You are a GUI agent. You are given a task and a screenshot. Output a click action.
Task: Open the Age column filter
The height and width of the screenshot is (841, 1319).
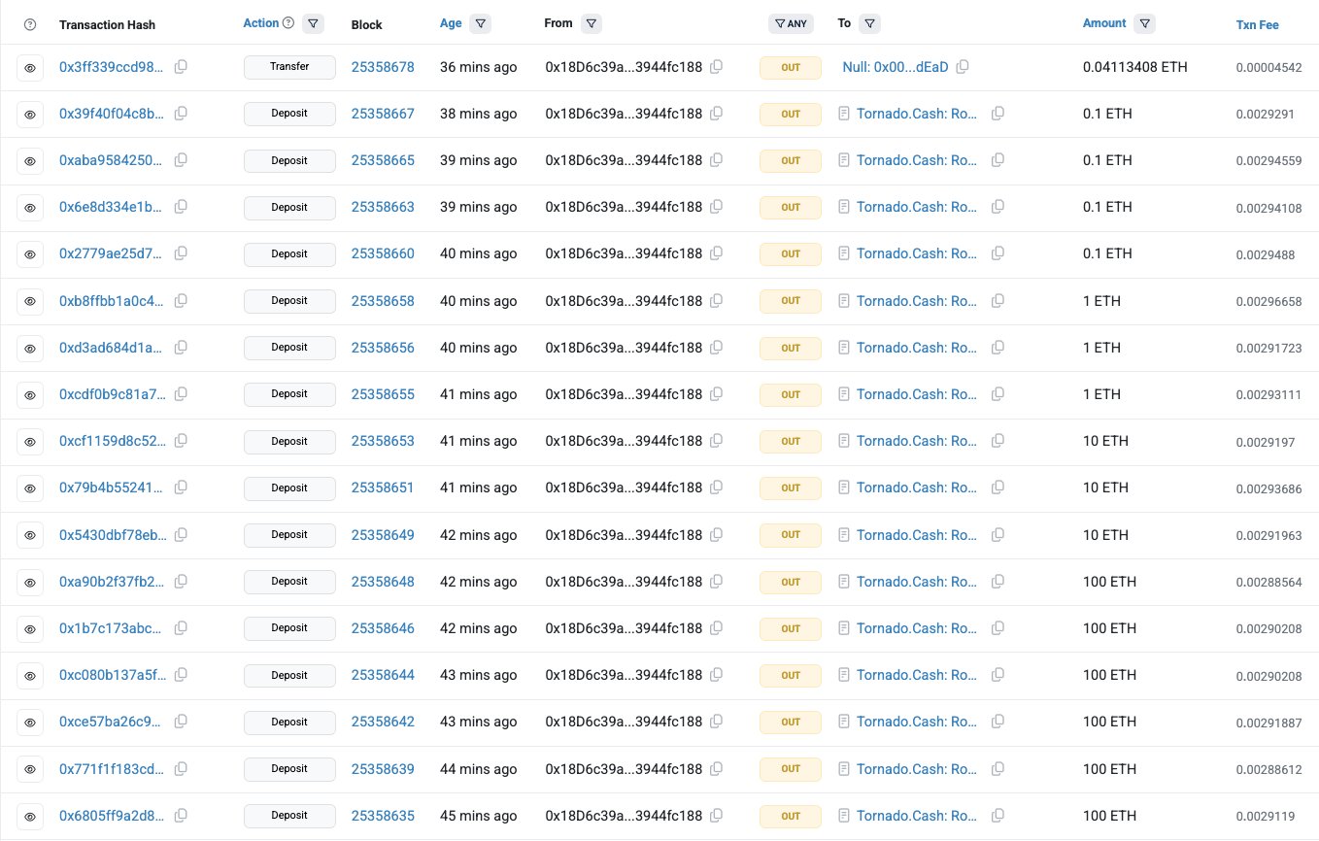tap(480, 23)
